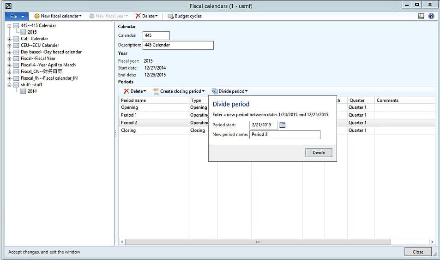The image size is (440, 260).
Task: Click the view layout icon at top right
Action: pos(421,16)
